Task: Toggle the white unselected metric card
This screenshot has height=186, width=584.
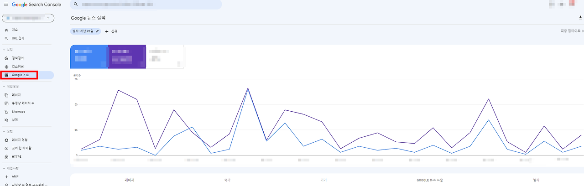Action: (x=165, y=57)
